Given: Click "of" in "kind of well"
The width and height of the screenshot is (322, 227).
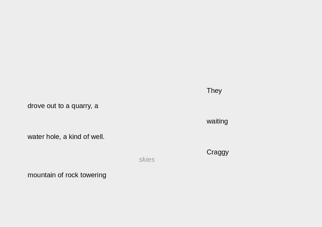Looking at the screenshot, I should [86, 137].
